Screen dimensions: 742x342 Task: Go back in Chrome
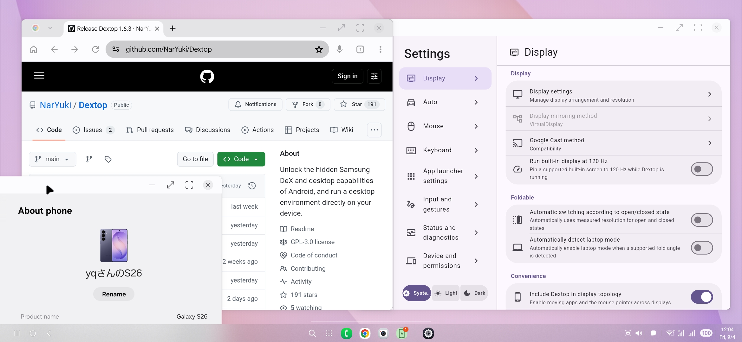coord(54,49)
